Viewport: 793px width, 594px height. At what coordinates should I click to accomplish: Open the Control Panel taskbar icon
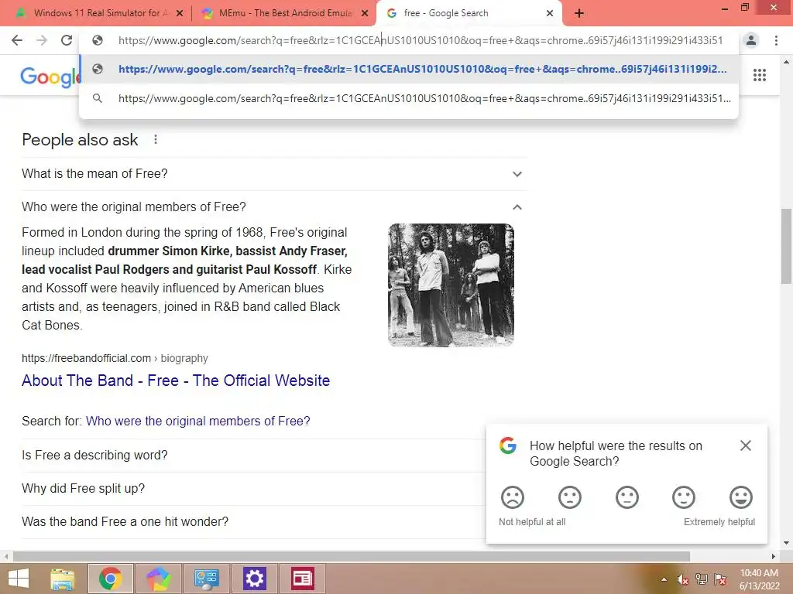[206, 579]
